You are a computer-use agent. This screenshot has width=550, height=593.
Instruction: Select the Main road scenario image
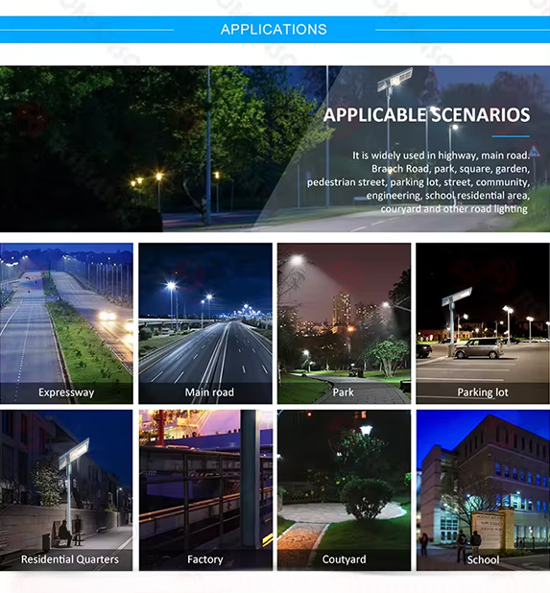(x=205, y=323)
